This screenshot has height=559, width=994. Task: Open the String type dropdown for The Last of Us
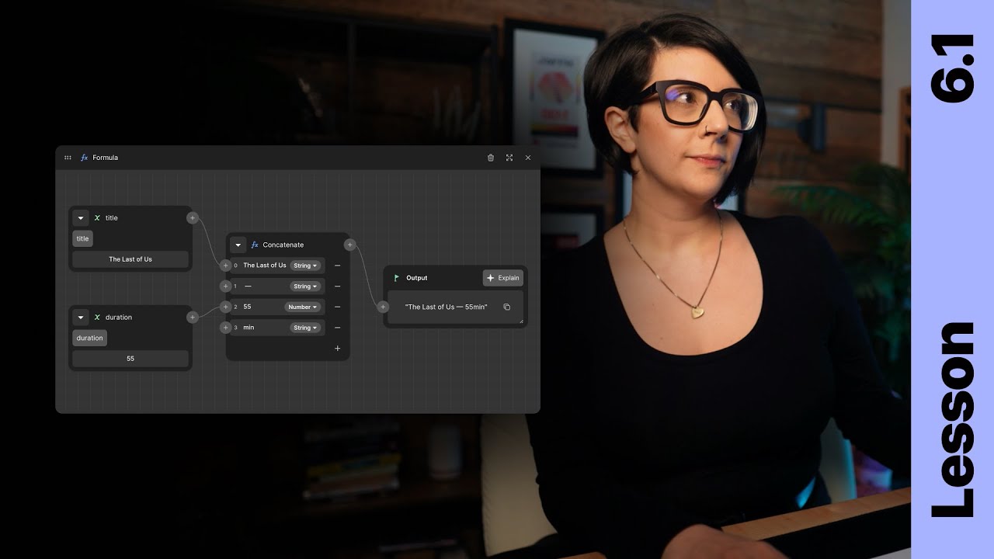point(305,266)
